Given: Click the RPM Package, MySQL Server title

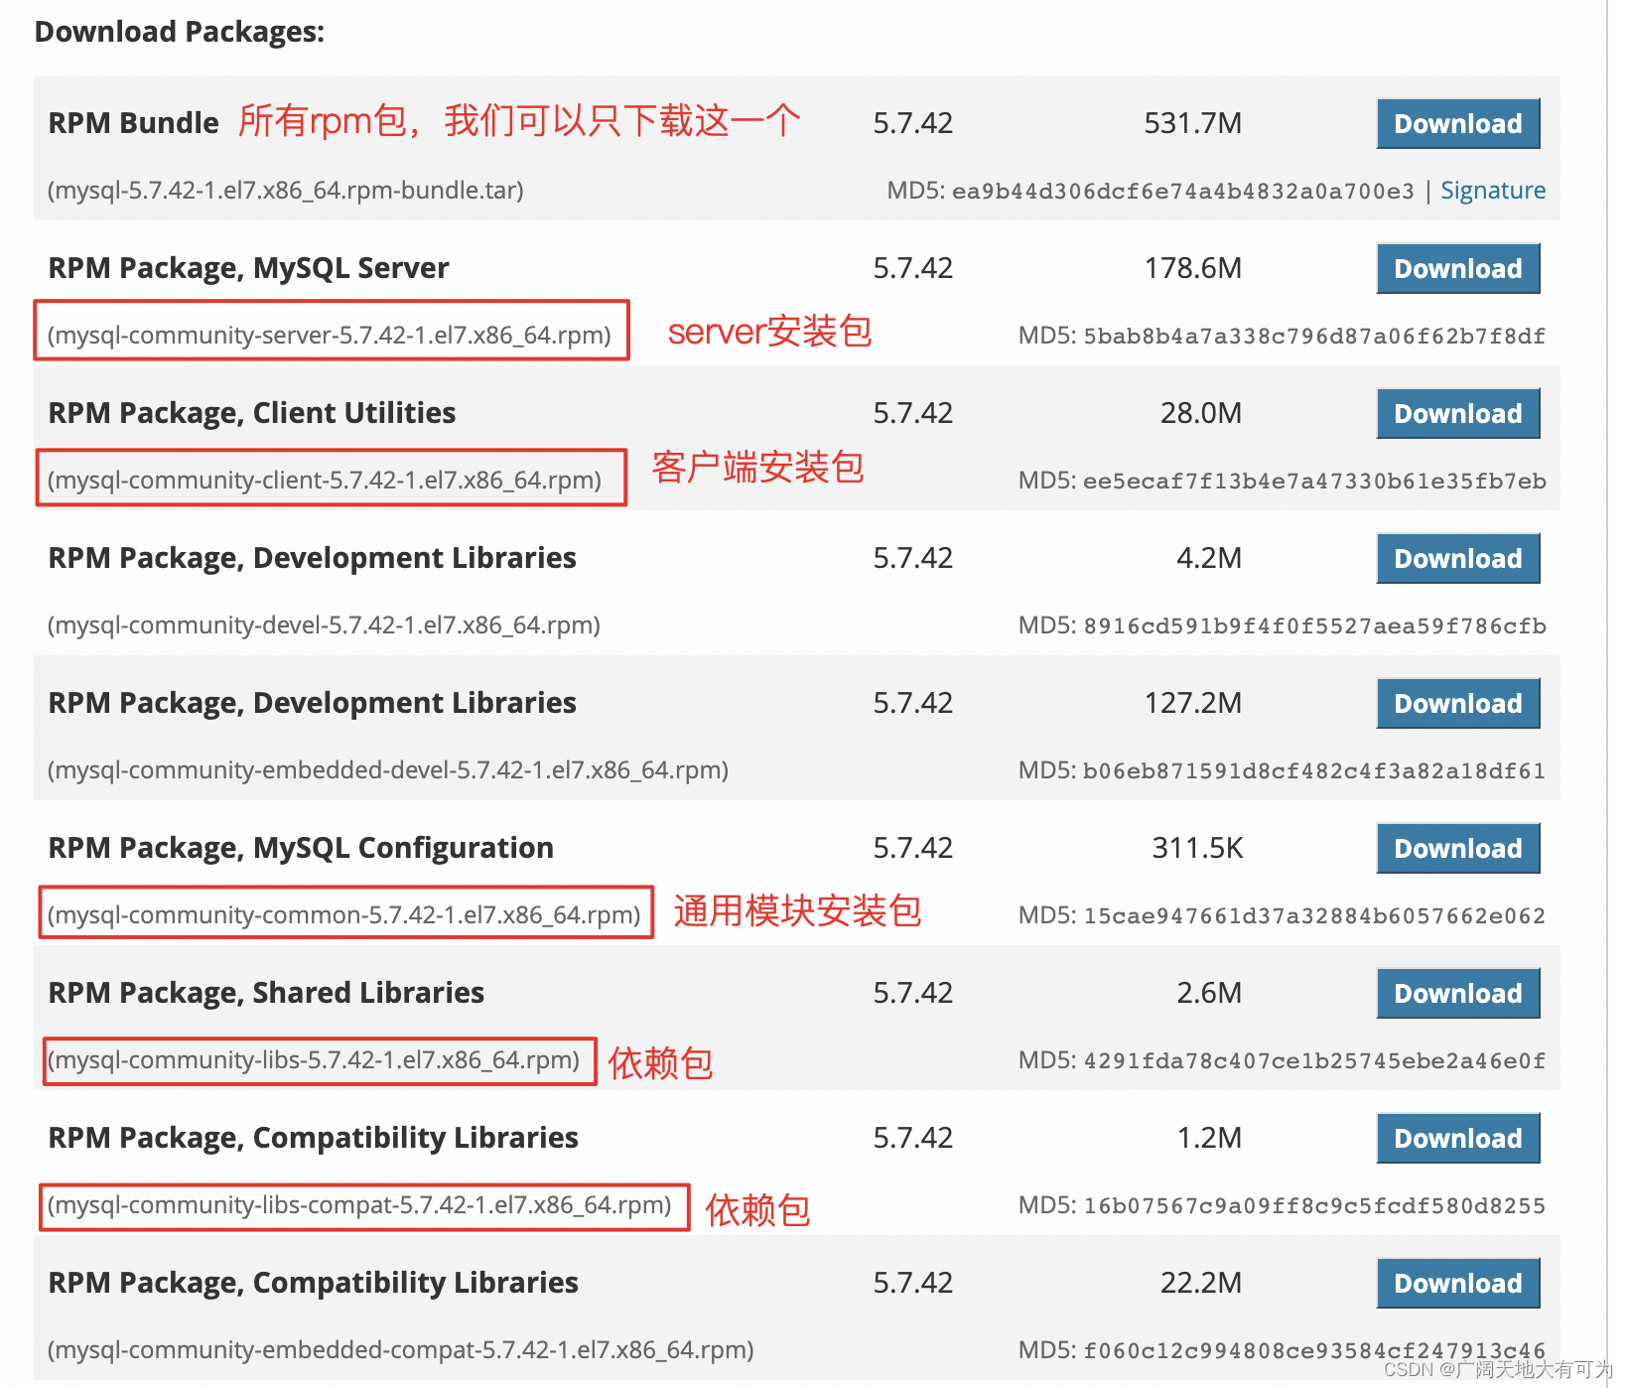Looking at the screenshot, I should coord(249,268).
